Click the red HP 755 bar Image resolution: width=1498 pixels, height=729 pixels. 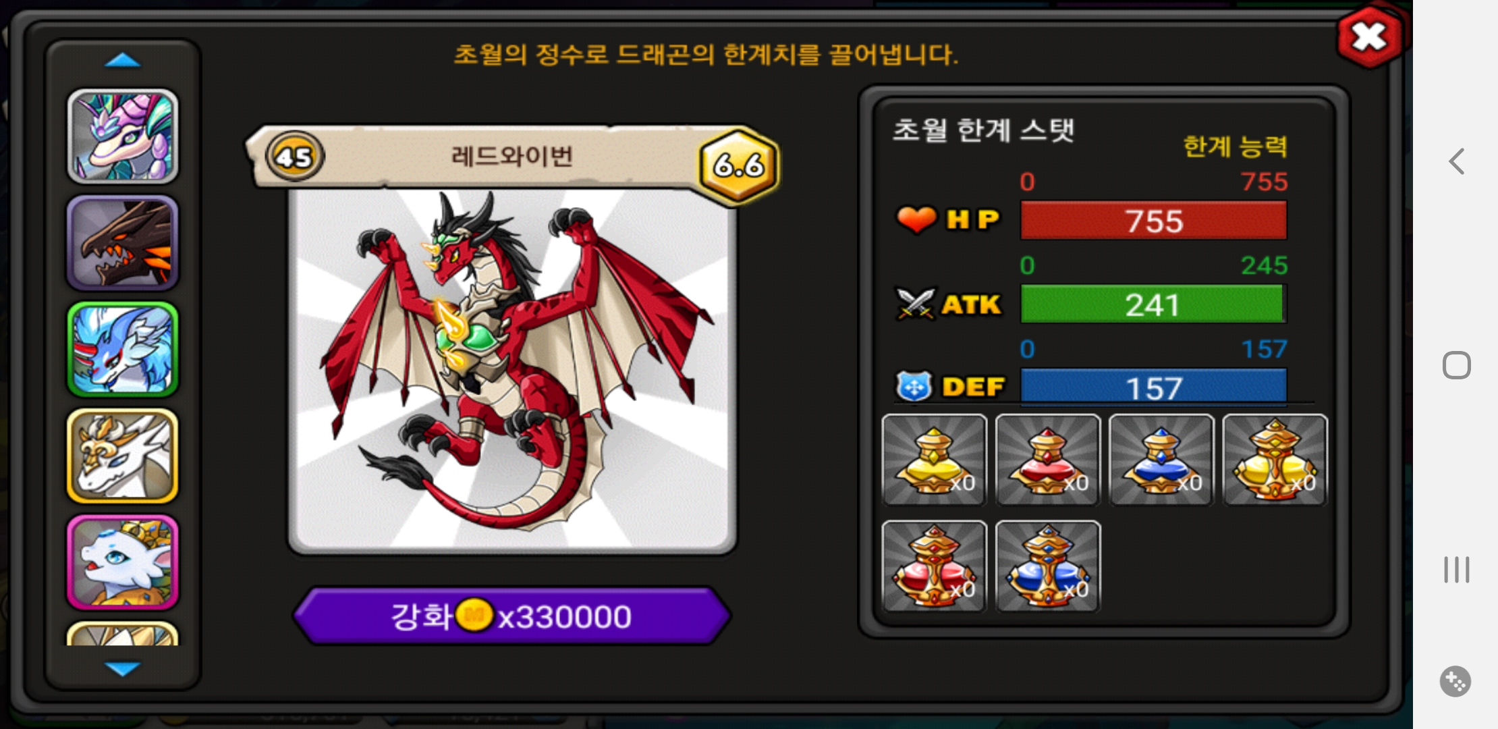[1154, 221]
